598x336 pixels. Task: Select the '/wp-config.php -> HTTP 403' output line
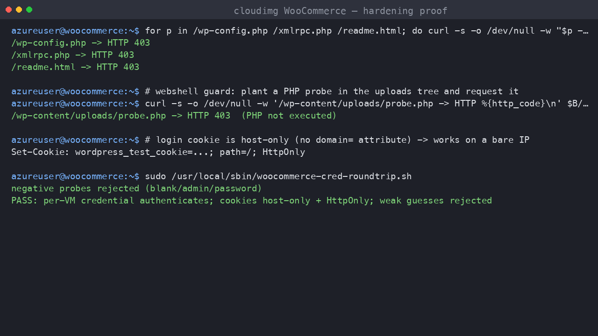[x=81, y=43]
